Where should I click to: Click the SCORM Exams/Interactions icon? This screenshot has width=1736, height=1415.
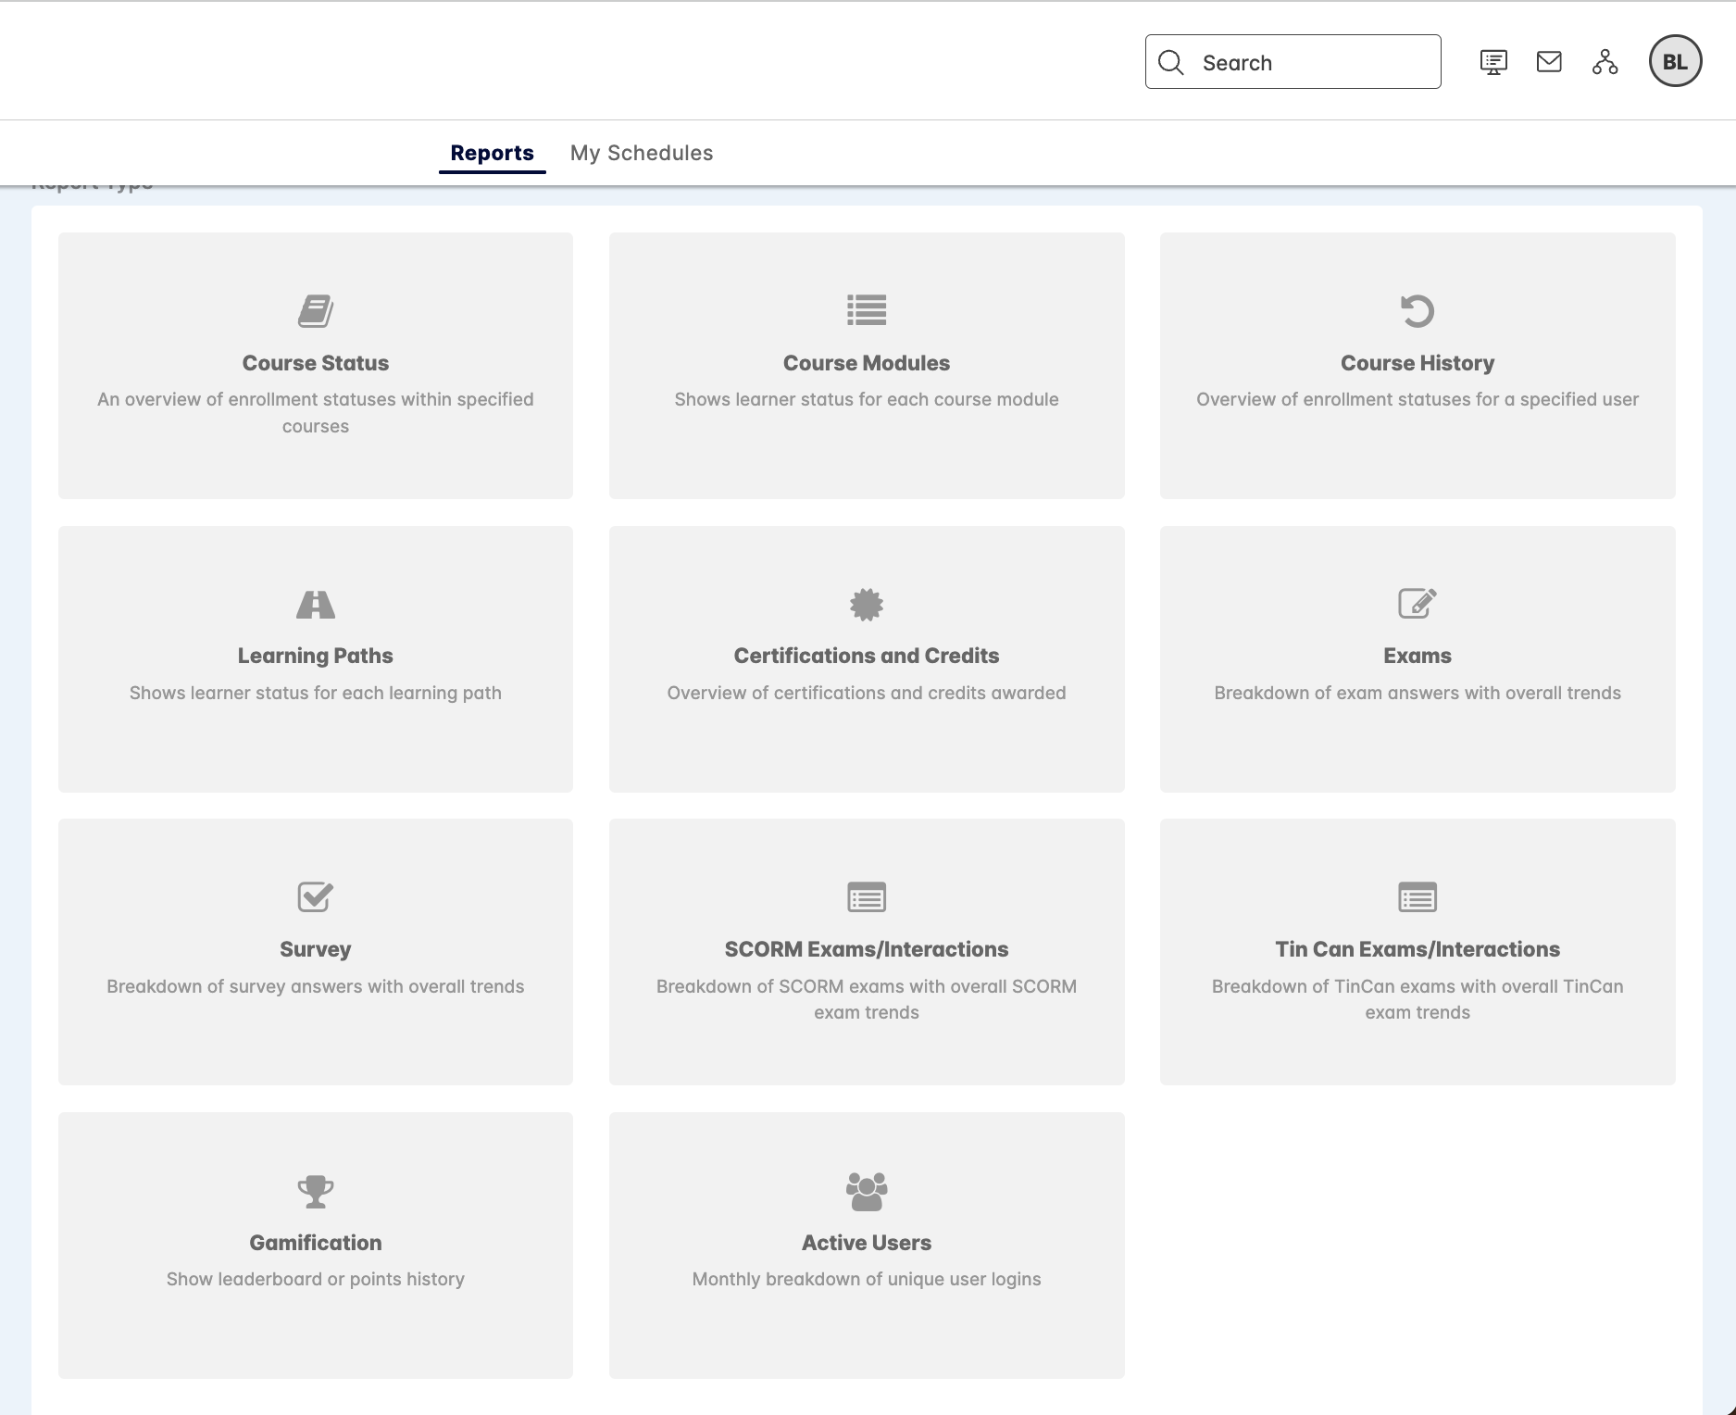866,896
